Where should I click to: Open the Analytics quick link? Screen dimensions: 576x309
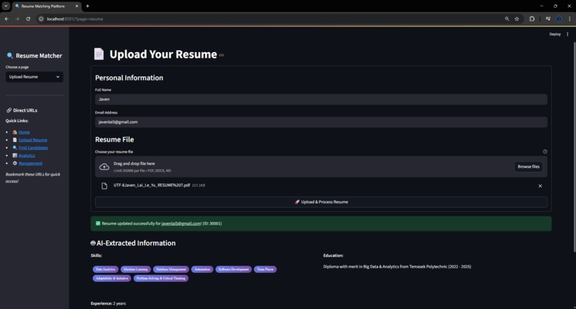[27, 156]
